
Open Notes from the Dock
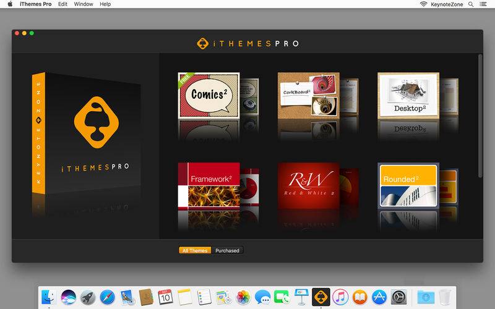pyautogui.click(x=185, y=297)
